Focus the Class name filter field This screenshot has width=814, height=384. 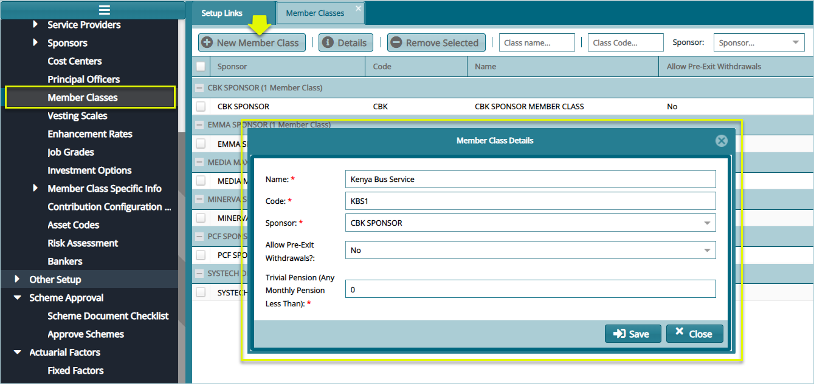537,42
